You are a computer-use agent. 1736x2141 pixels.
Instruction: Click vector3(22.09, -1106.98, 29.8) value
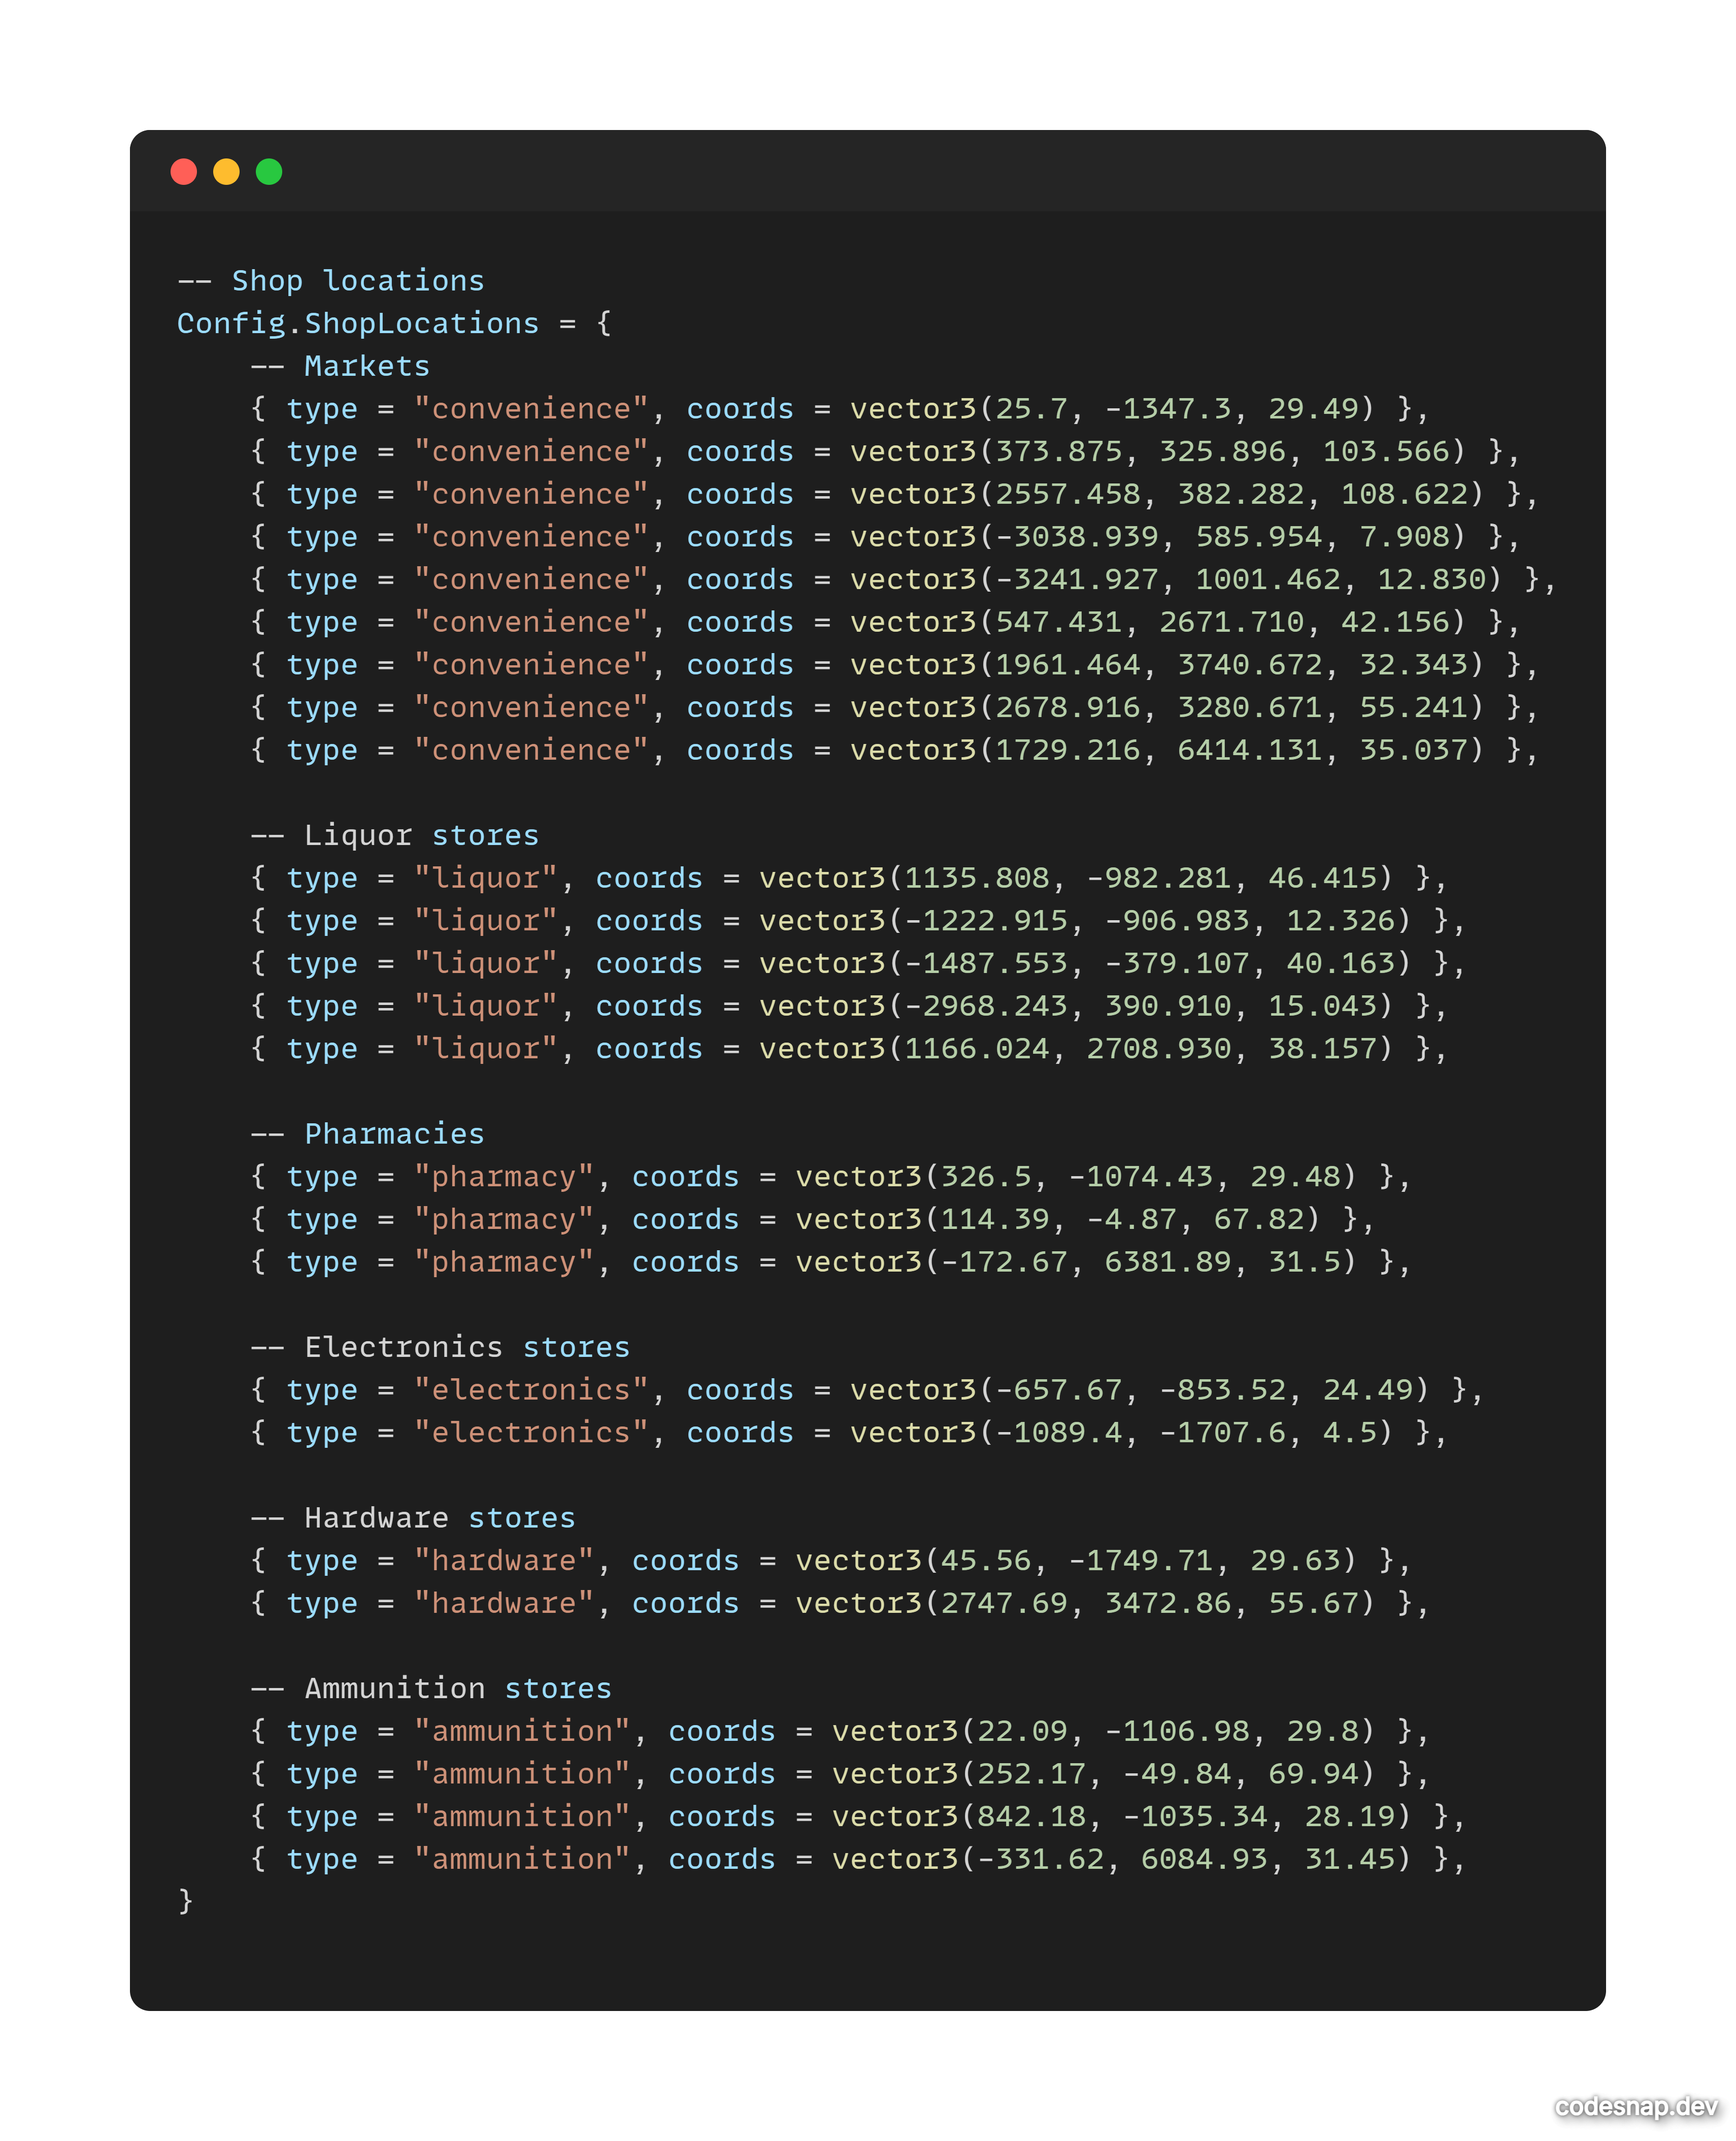coord(1104,1732)
